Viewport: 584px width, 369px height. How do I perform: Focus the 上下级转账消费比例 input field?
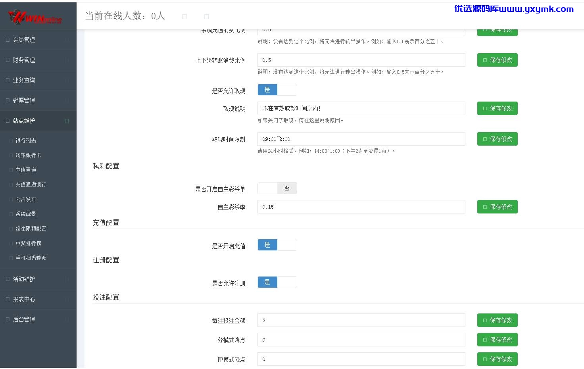click(x=361, y=60)
